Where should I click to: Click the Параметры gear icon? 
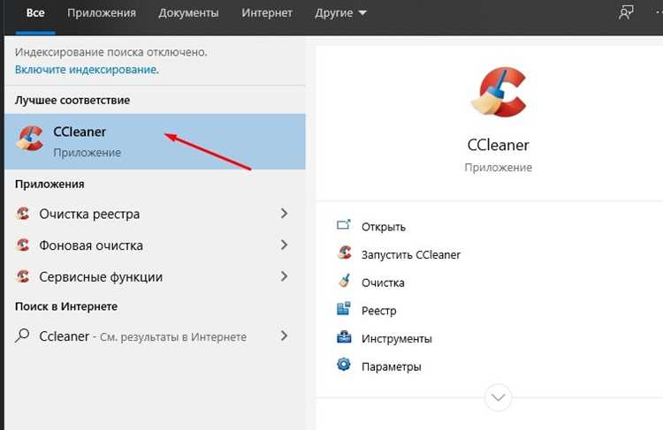pos(344,364)
